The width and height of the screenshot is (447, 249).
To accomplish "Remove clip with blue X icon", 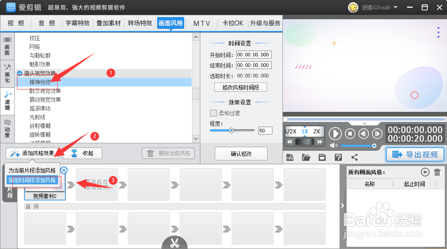I will 64,170.
